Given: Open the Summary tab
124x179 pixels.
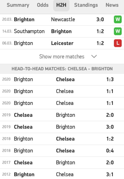Looking at the screenshot, I should coord(18,5).
